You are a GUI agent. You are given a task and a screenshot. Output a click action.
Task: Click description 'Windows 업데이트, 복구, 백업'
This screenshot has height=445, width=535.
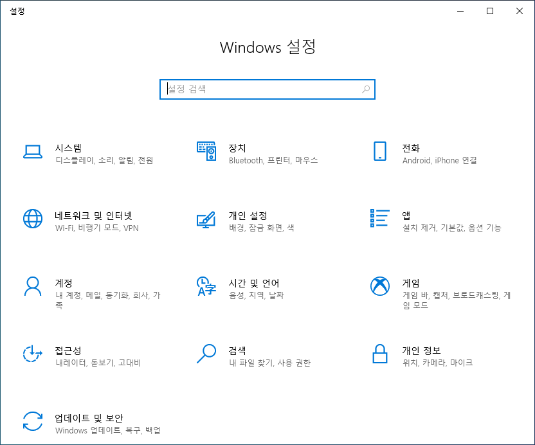tap(108, 430)
